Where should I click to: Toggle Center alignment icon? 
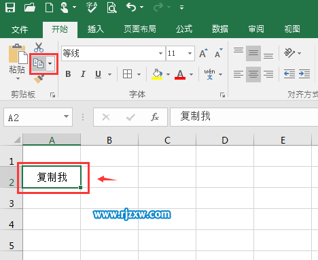coord(253,74)
